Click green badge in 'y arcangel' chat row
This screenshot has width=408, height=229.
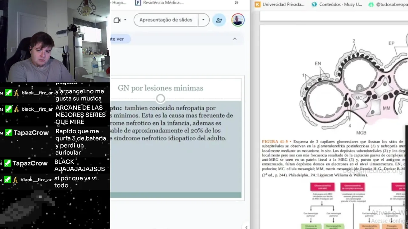(9, 93)
